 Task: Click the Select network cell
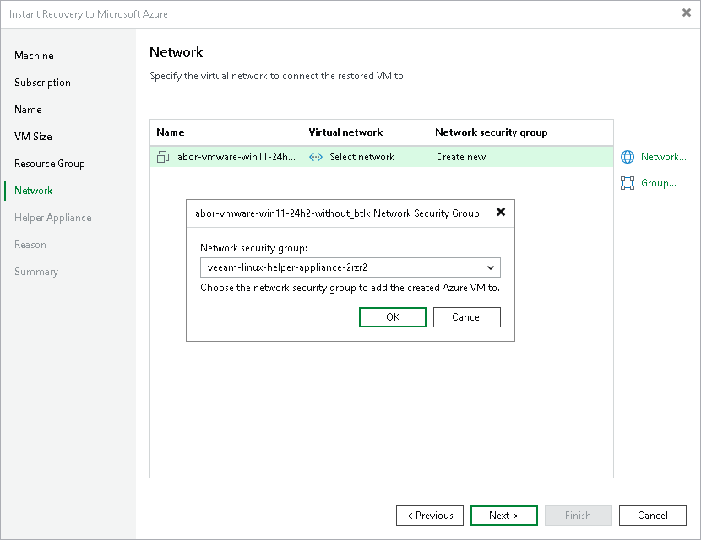point(361,157)
